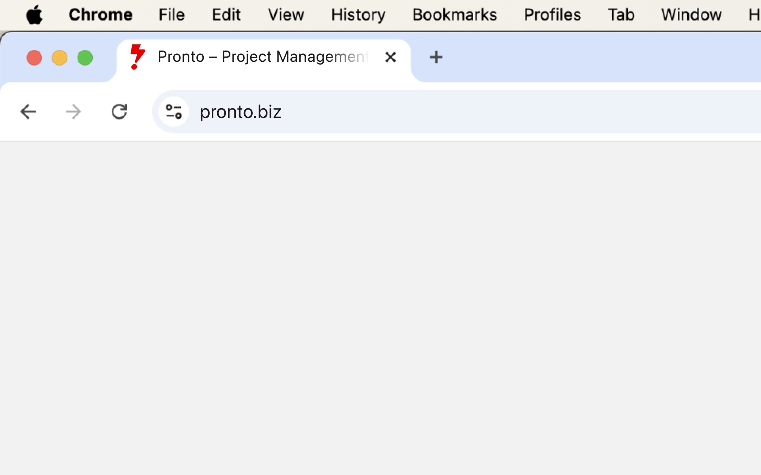Click the green fullscreen window button
761x475 pixels.
pos(85,58)
